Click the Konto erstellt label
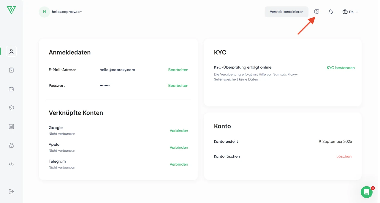 point(226,141)
